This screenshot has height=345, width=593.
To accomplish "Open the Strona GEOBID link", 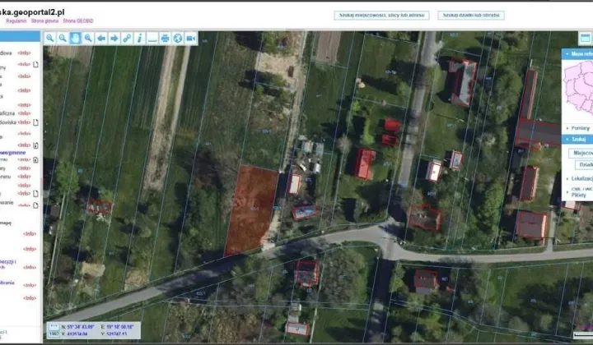I will click(78, 21).
